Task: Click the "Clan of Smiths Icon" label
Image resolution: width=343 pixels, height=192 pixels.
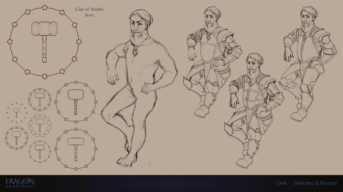Action: point(89,12)
